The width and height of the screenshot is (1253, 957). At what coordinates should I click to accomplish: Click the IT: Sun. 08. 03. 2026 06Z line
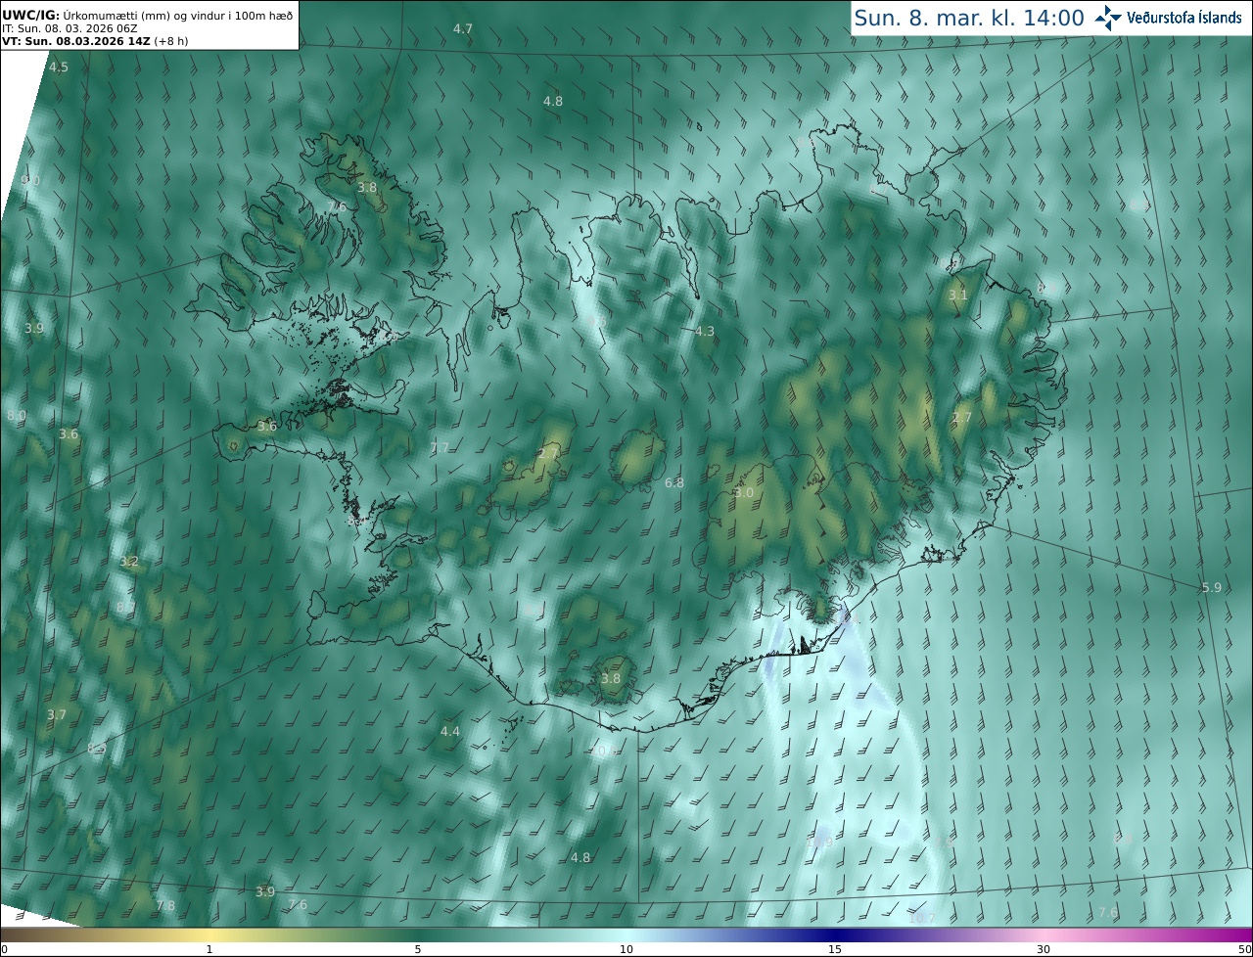click(71, 28)
